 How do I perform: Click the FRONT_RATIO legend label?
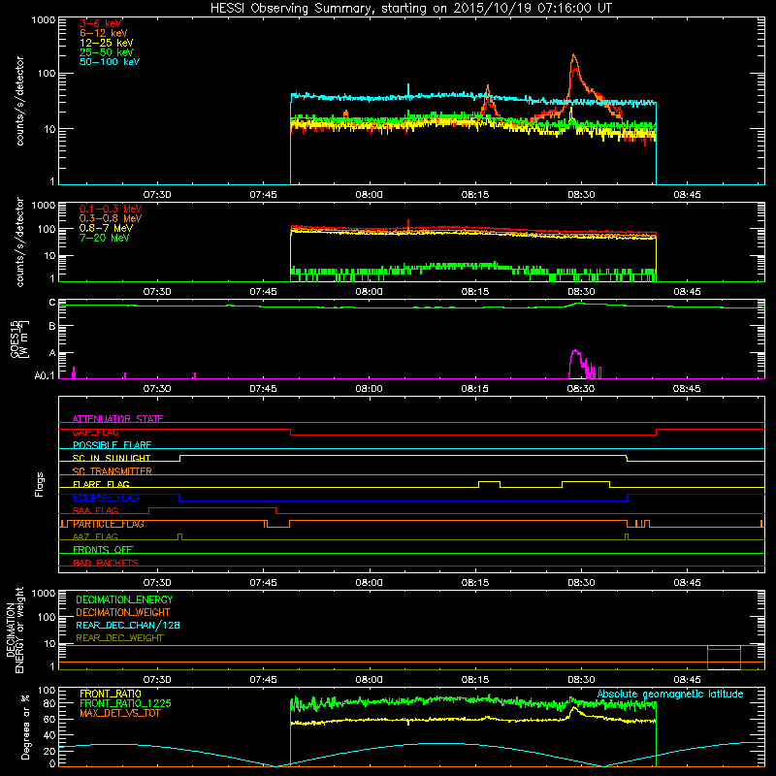(111, 694)
